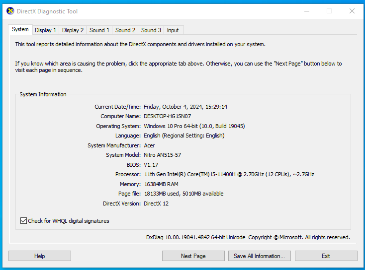This screenshot has width=365, height=270.
Task: Open the Display 1 tab
Action: click(45, 30)
